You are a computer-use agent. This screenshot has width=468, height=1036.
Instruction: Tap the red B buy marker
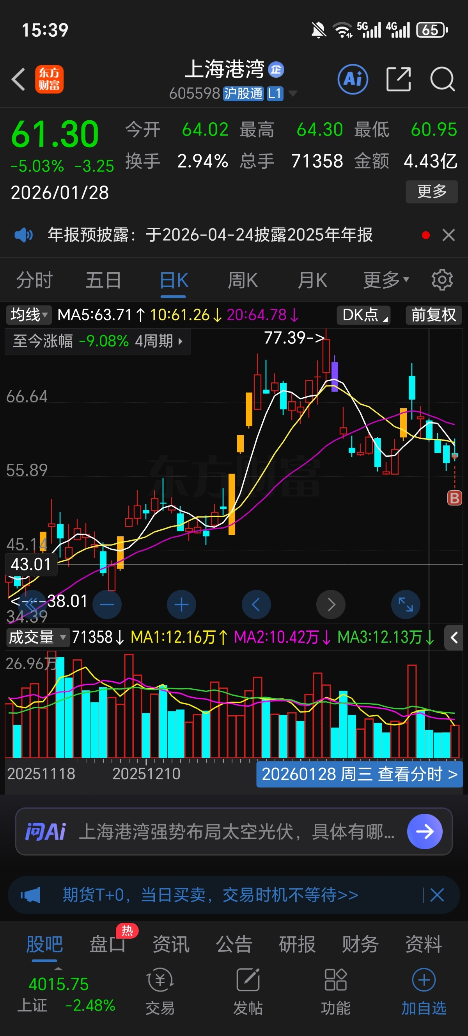coord(454,498)
